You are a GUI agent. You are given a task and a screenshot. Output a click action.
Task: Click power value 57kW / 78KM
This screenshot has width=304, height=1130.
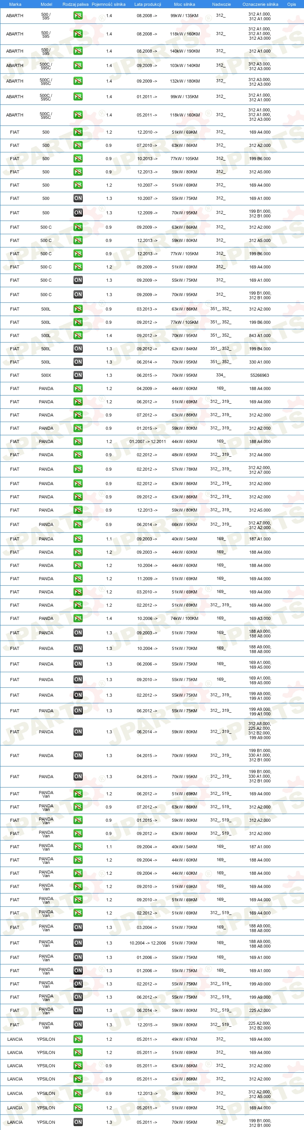pyautogui.click(x=184, y=470)
